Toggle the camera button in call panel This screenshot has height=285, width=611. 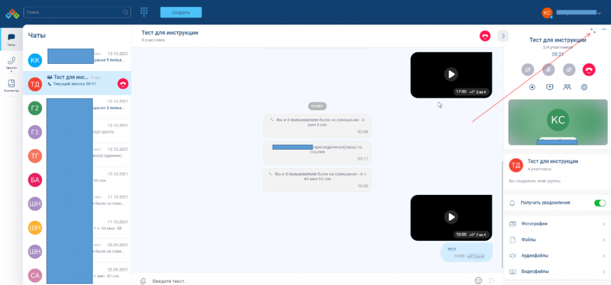click(x=529, y=69)
